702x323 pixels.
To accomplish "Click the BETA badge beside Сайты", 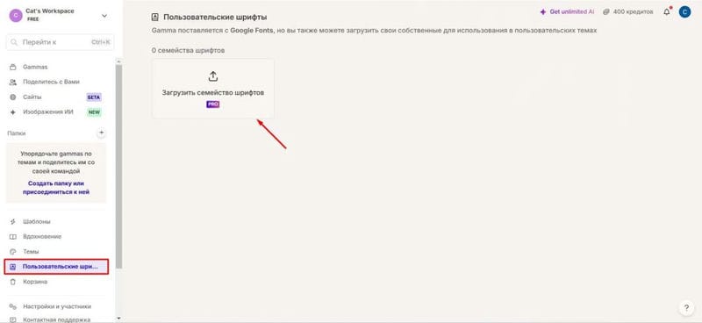I will pos(94,97).
